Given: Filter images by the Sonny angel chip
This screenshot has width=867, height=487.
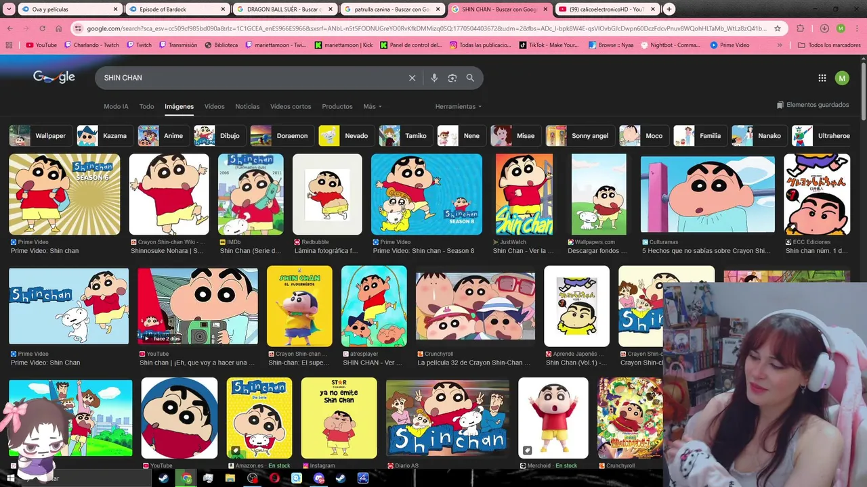Looking at the screenshot, I should tap(579, 136).
